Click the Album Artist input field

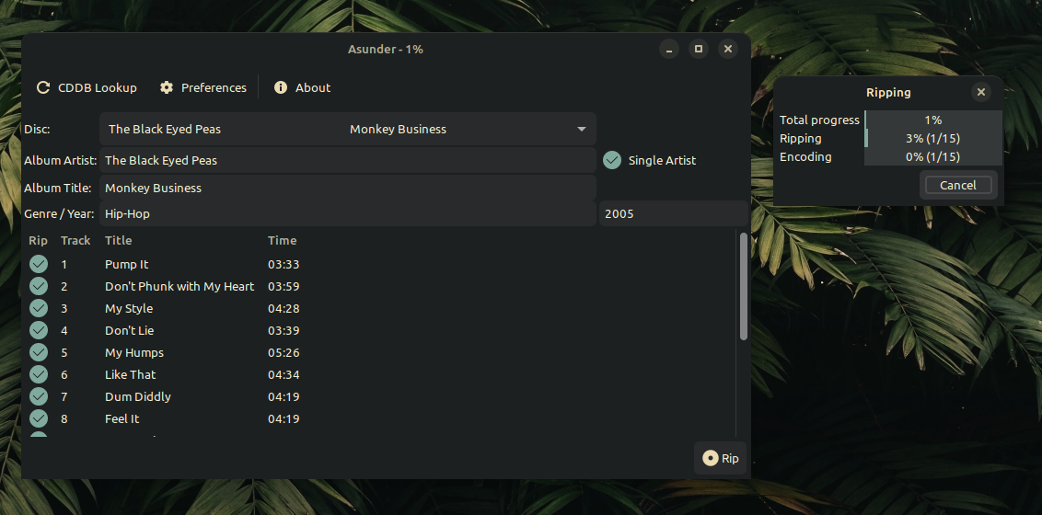click(x=348, y=160)
